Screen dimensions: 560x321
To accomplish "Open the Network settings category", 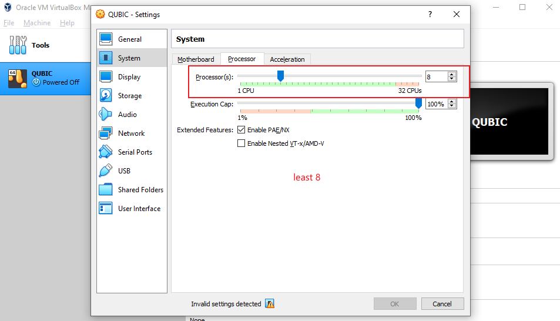I will pos(132,133).
